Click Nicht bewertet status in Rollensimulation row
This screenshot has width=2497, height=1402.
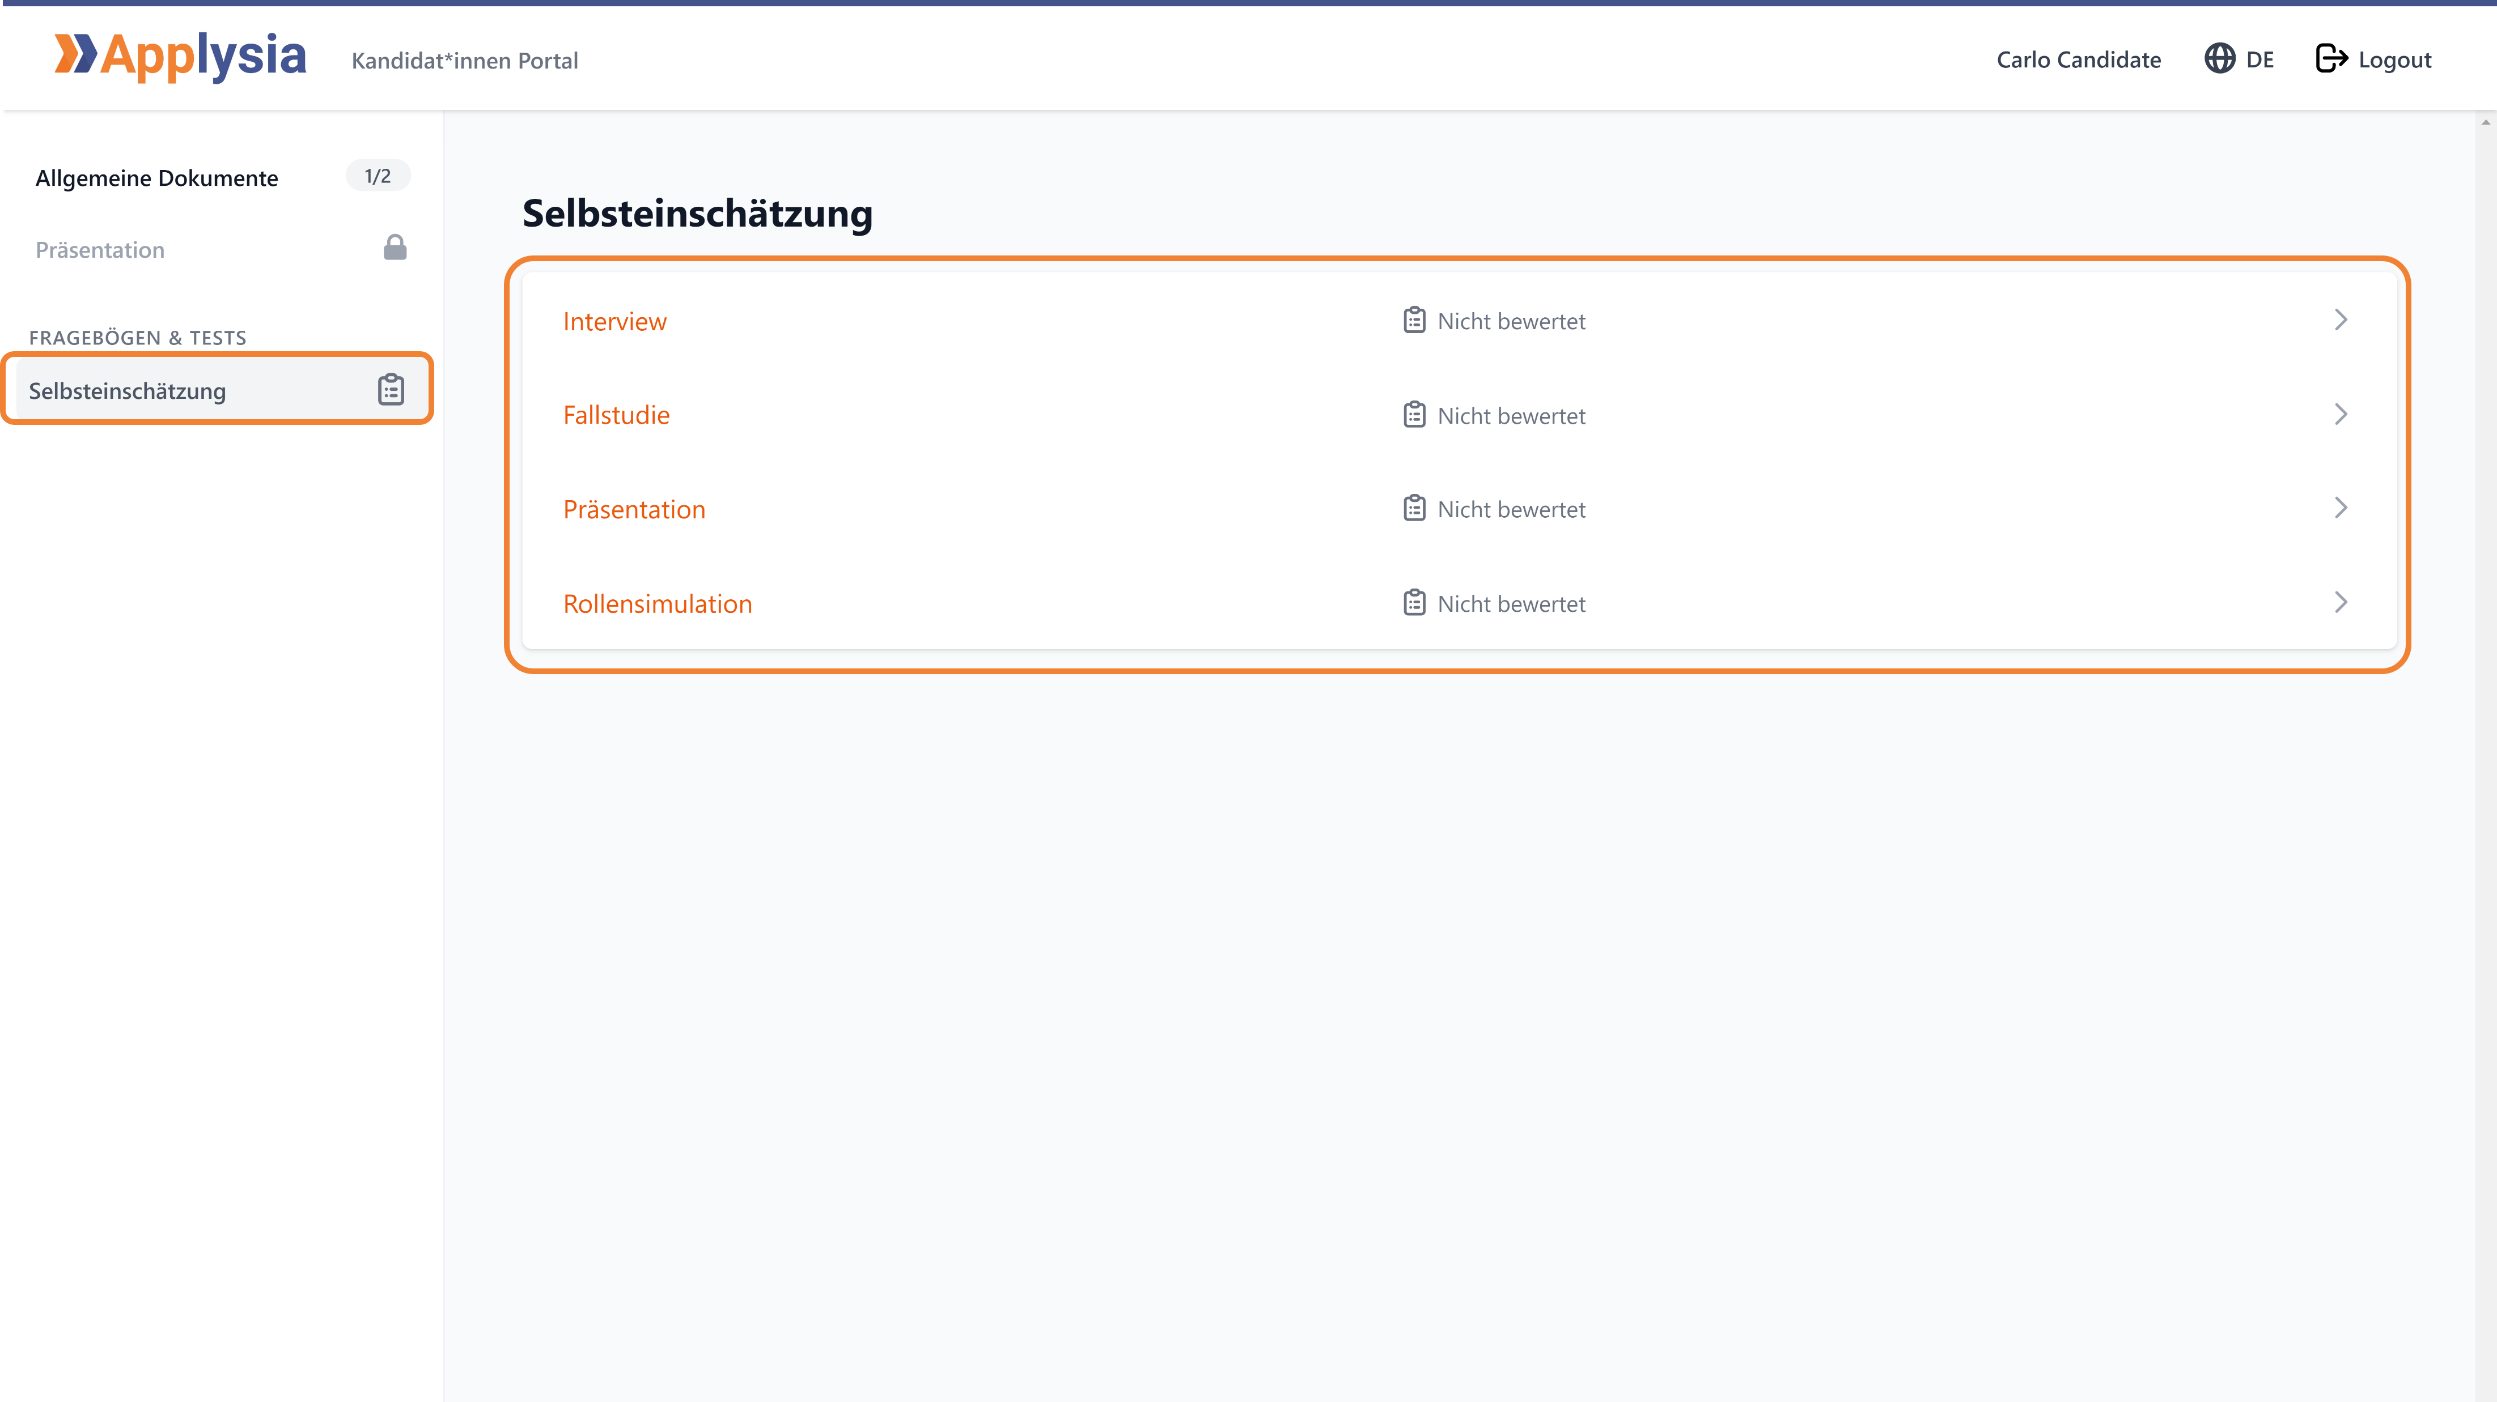[x=1511, y=604]
